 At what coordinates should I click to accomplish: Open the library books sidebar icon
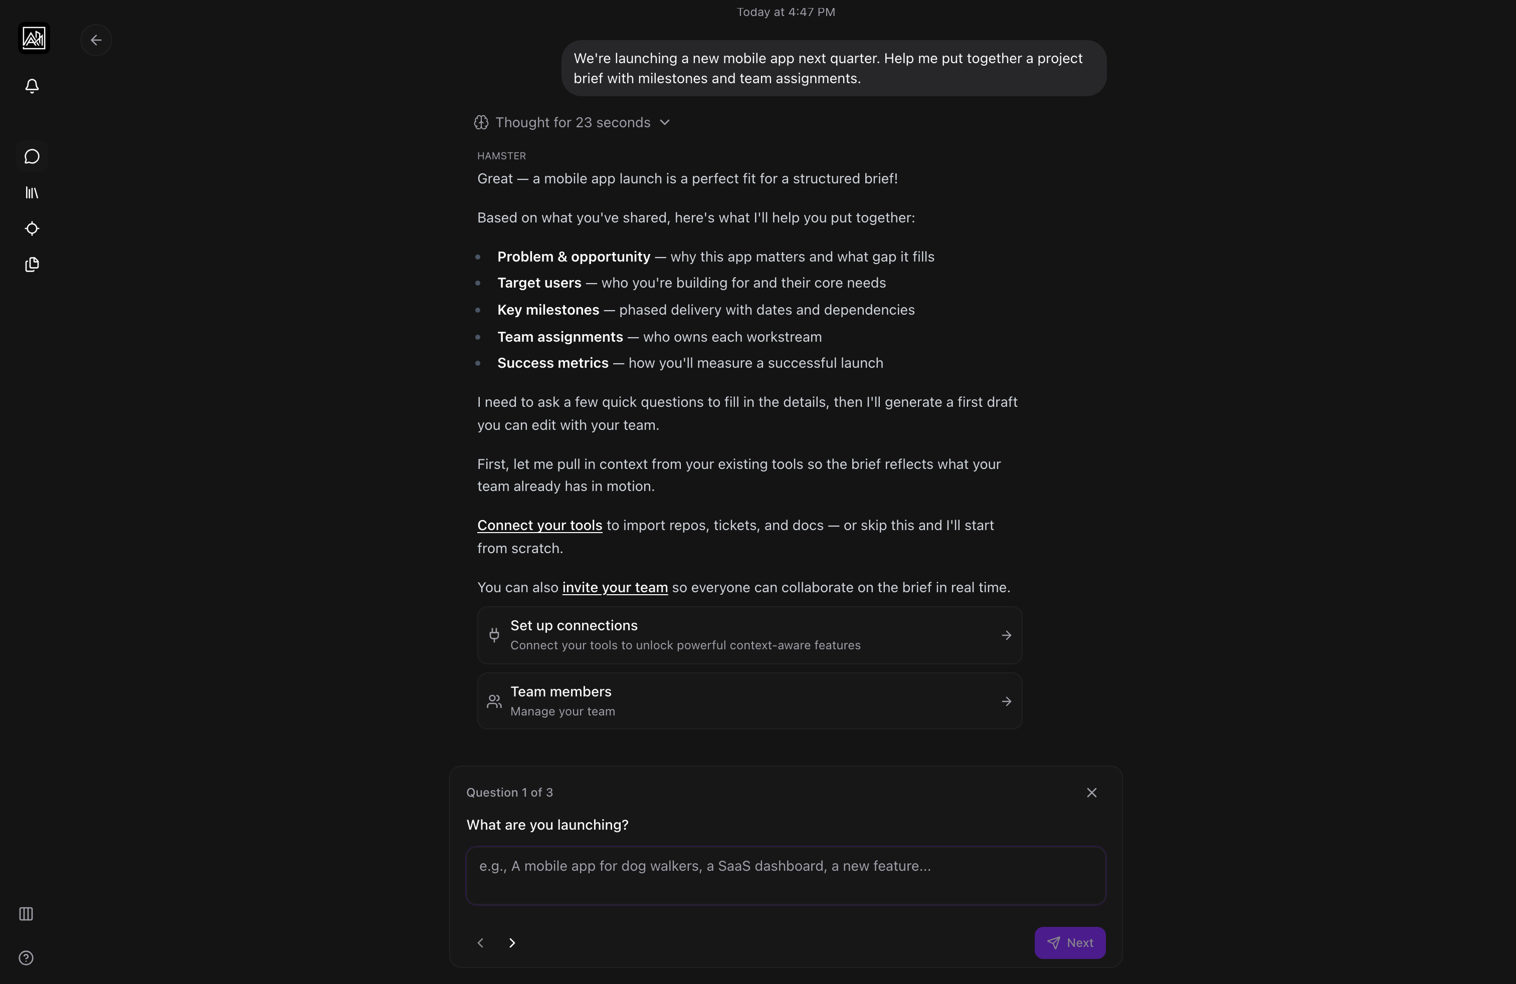click(32, 193)
